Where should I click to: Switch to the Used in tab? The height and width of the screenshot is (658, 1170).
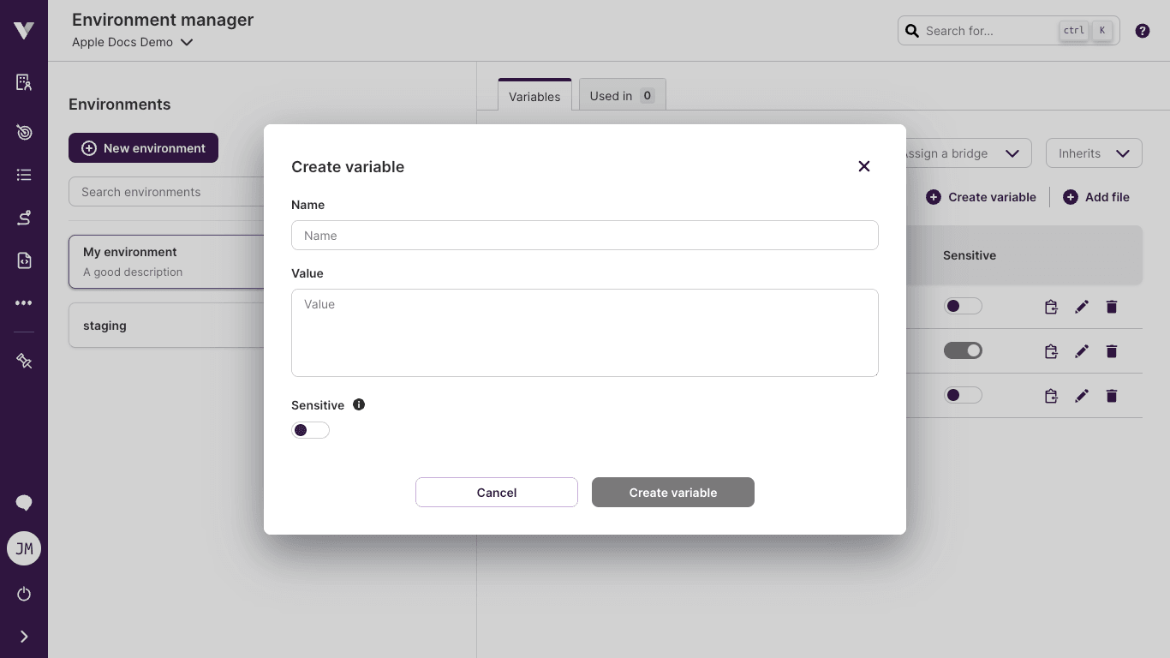[x=622, y=96]
